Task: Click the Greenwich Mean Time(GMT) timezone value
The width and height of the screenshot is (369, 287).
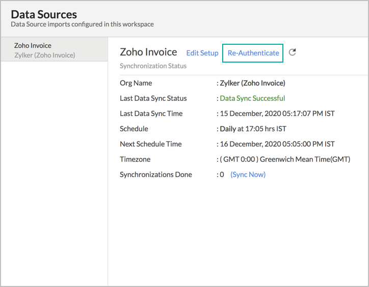Action: (285, 159)
